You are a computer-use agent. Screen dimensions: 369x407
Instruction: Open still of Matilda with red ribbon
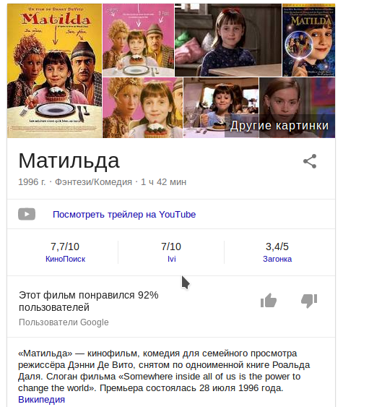click(x=228, y=40)
